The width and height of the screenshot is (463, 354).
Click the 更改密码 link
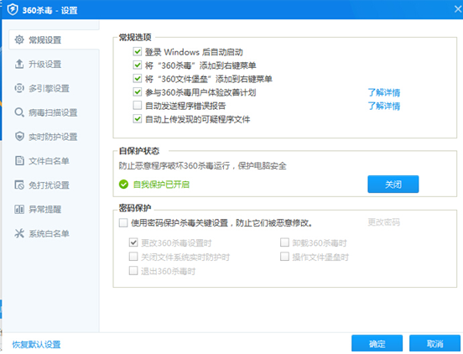point(383,222)
